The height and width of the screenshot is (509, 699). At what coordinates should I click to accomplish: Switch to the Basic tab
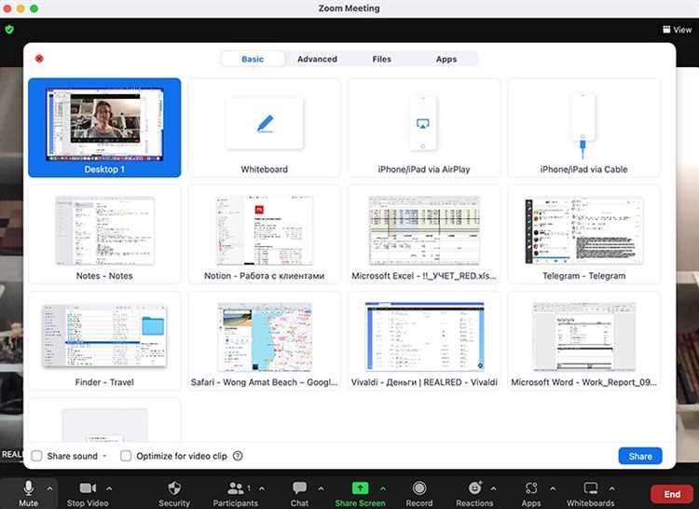[x=253, y=59]
